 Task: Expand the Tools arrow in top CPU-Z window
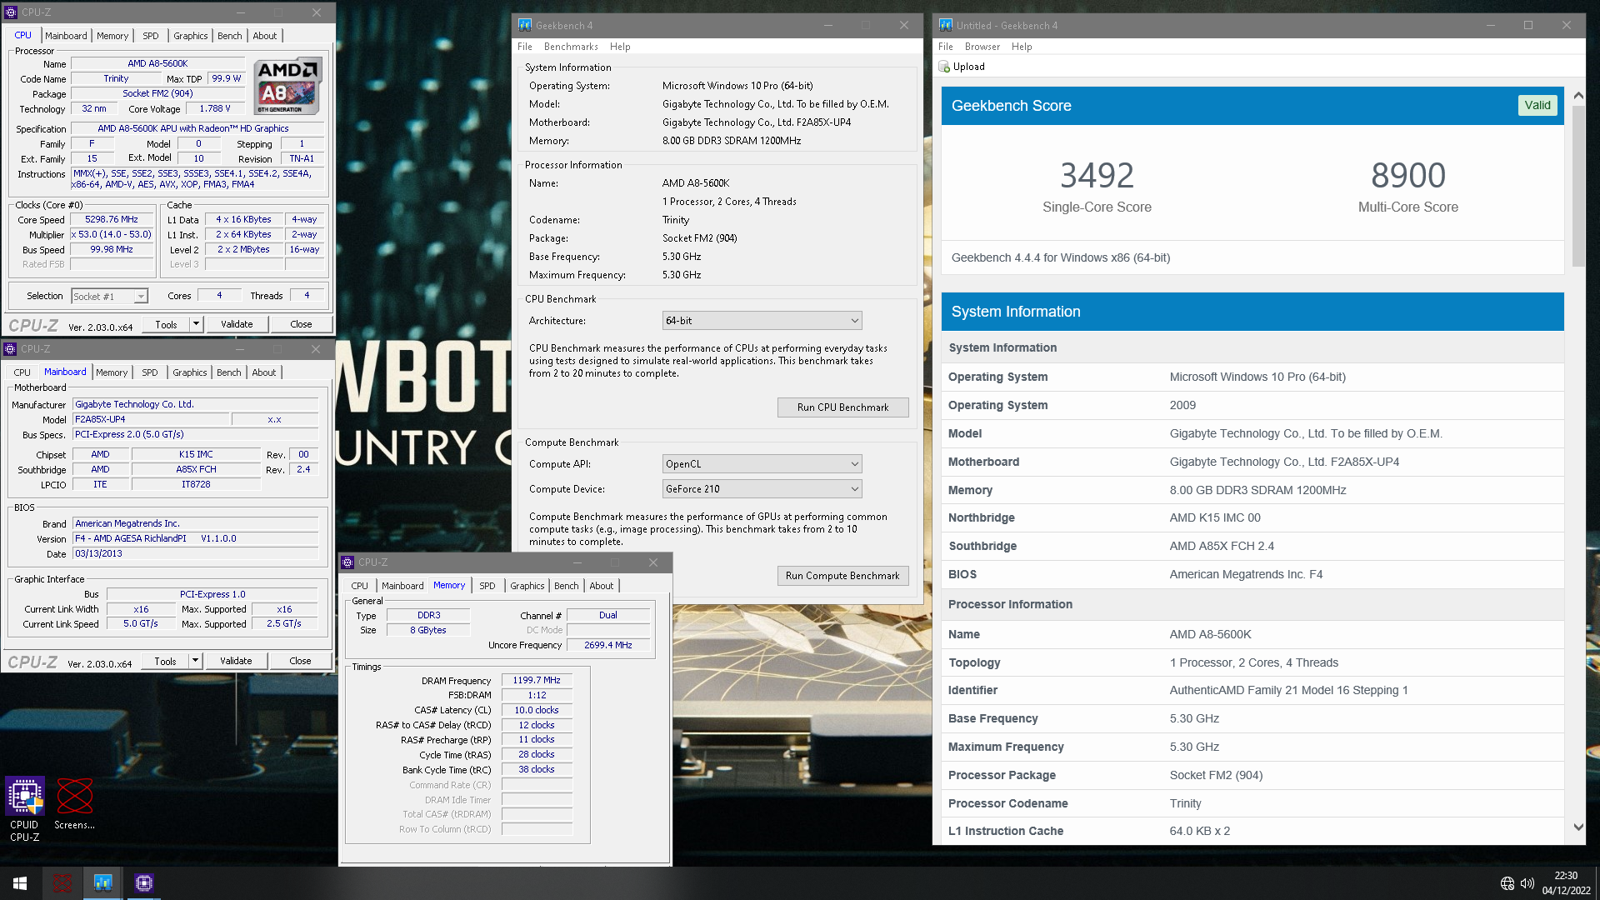196,324
